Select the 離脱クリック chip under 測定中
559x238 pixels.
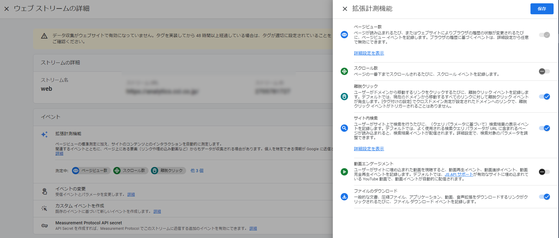168,171
